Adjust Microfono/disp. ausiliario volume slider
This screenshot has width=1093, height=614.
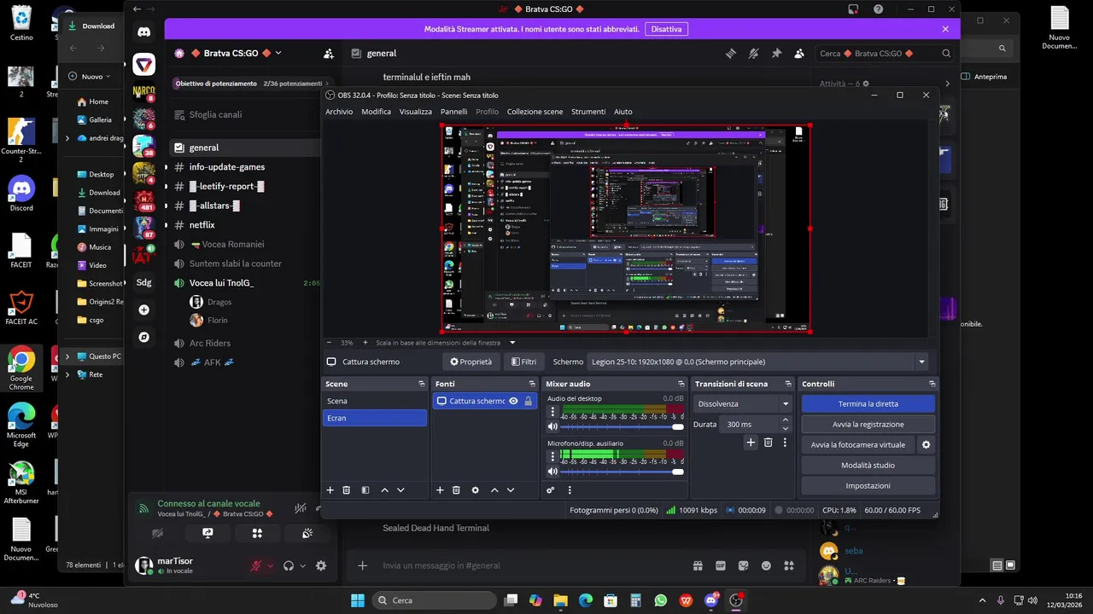pyautogui.click(x=622, y=472)
